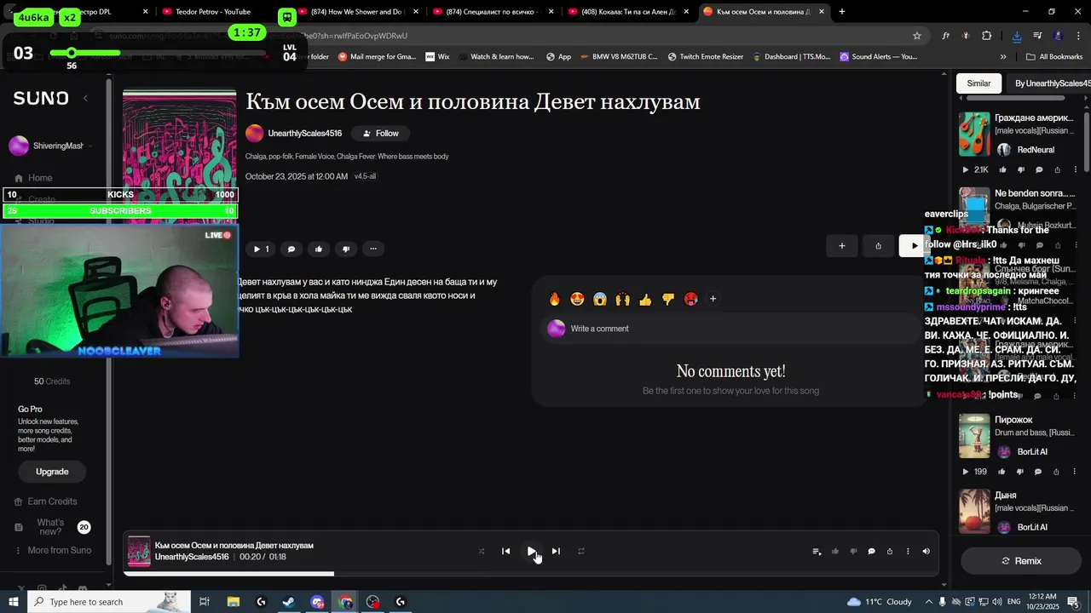This screenshot has width=1091, height=613.
Task: Open the play queue icon in player bar
Action: click(x=817, y=552)
